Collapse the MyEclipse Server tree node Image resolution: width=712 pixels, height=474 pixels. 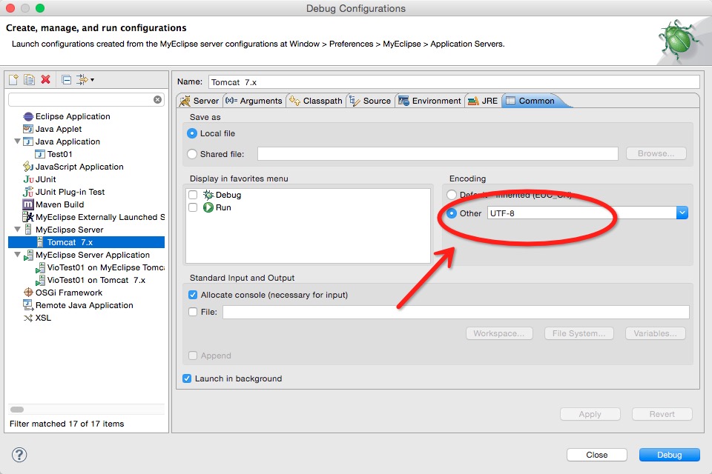click(17, 230)
